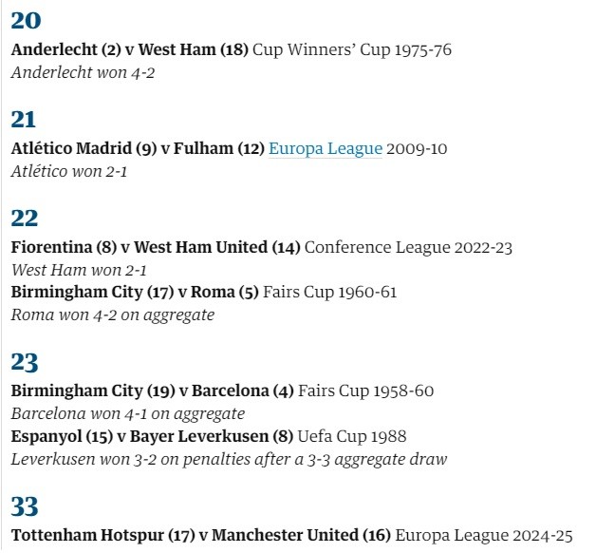Click 'Roma won 4-2 on aggregate' line
Viewport: 614px width, 553px height.
coord(113,315)
